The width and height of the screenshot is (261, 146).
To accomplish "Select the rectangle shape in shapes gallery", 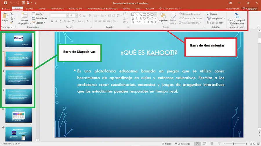I will (144, 14).
